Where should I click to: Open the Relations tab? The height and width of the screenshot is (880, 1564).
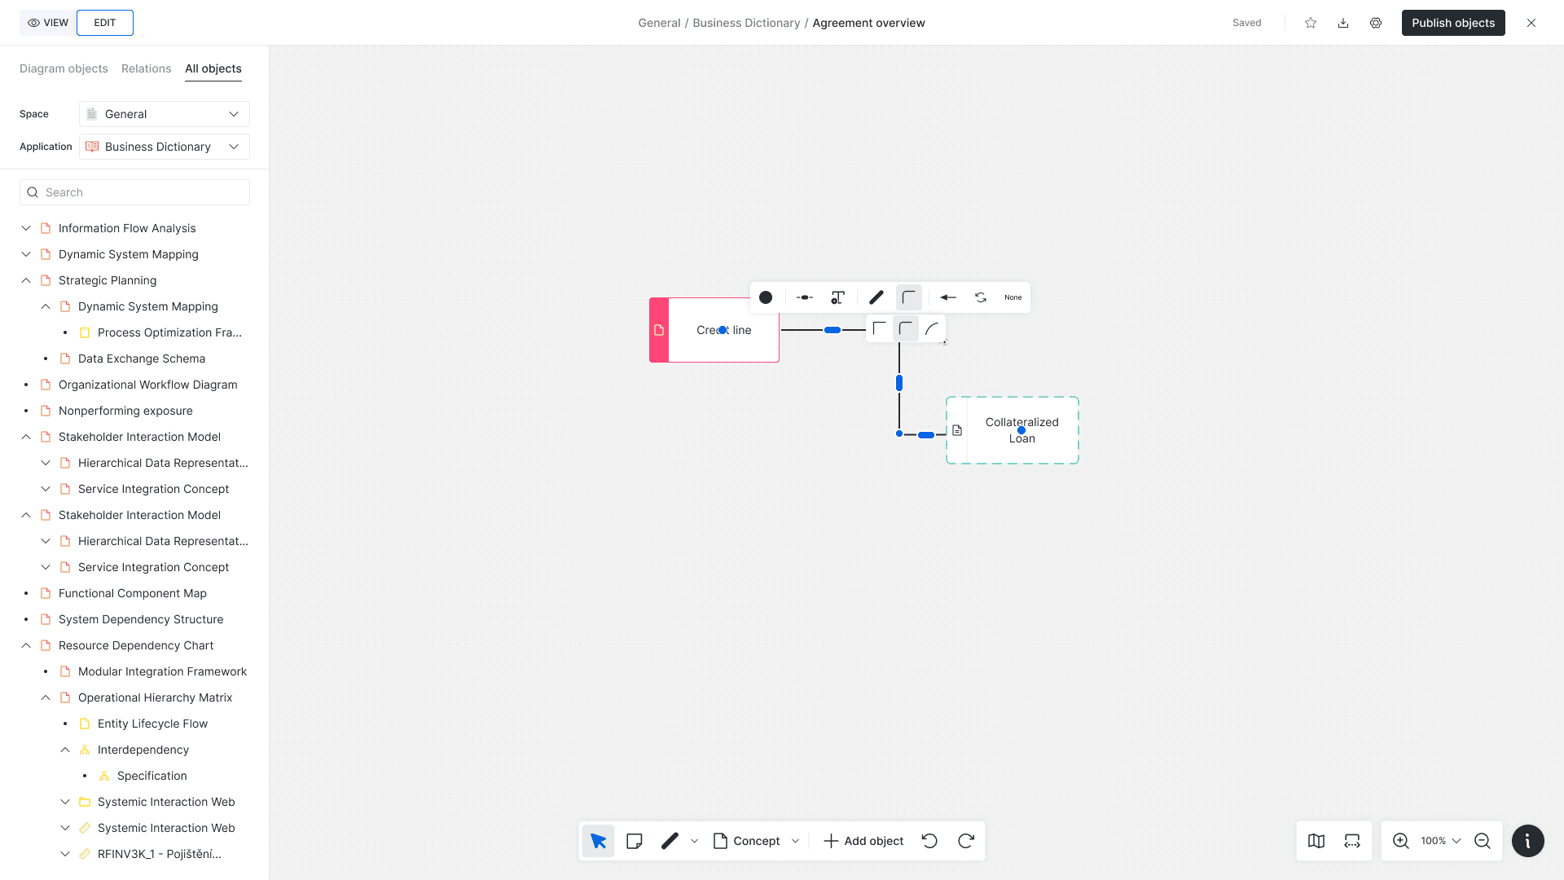[146, 68]
